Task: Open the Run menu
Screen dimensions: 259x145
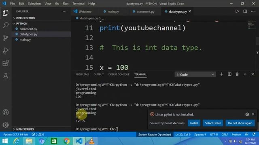Action: coord(66,4)
